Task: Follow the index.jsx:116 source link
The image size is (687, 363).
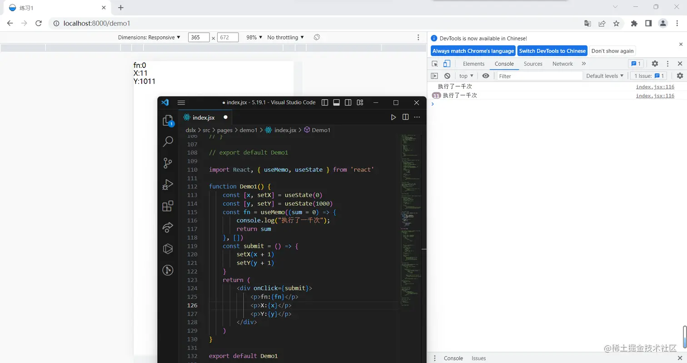Action: coord(655,87)
